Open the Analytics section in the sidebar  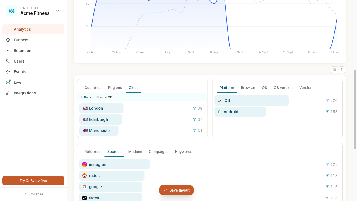point(33,29)
